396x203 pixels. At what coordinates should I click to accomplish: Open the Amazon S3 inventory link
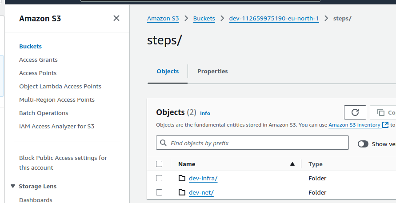pyautogui.click(x=354, y=125)
